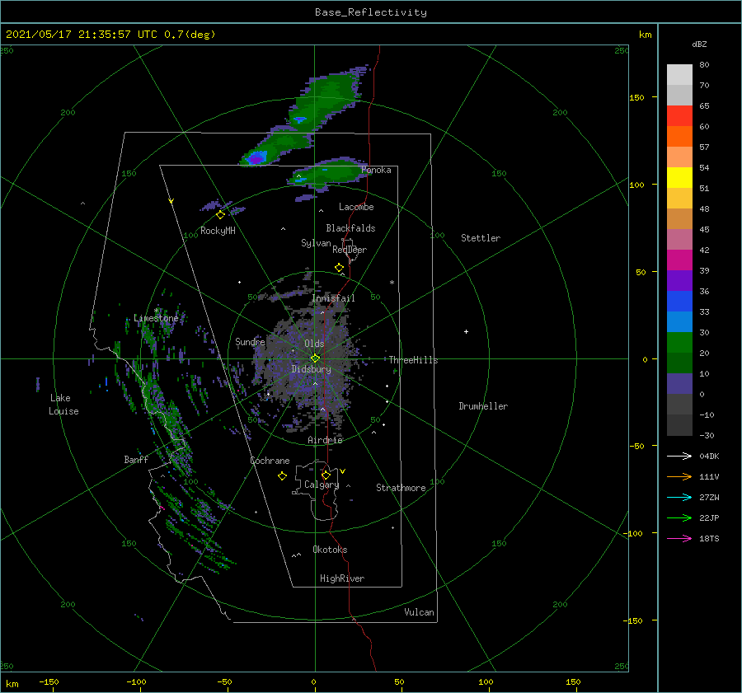
Task: Select the orange 60 dBZ color swatch
Action: [x=679, y=136]
